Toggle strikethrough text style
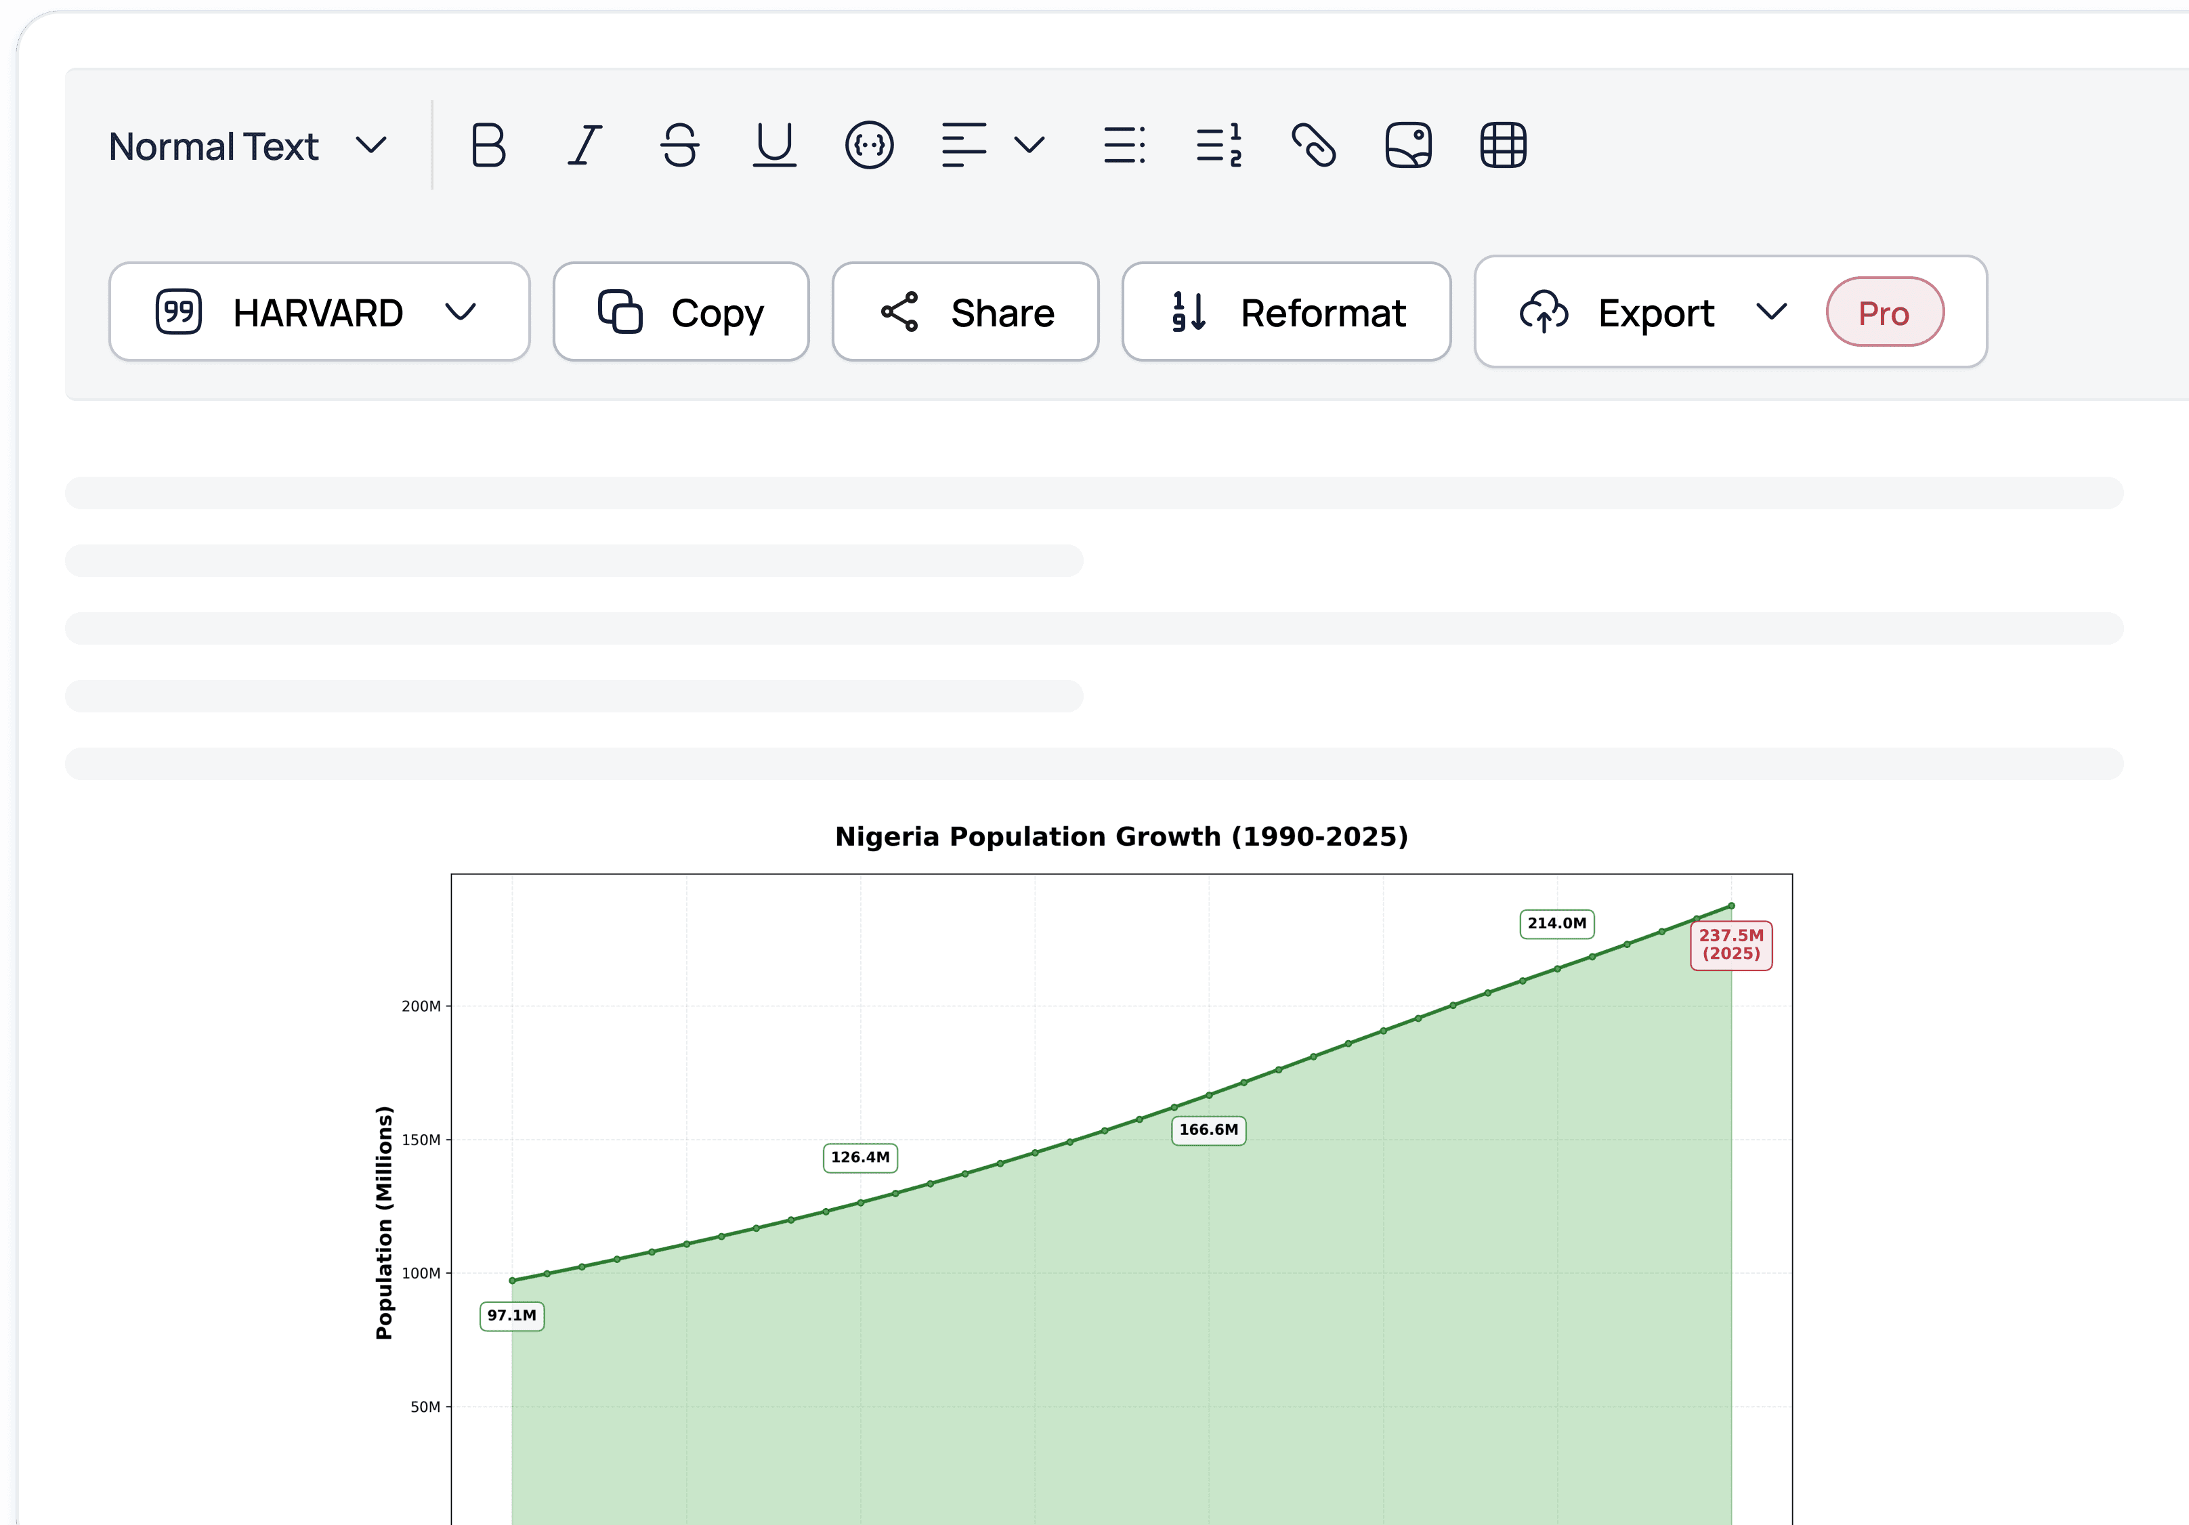The image size is (2189, 1525). click(x=679, y=146)
